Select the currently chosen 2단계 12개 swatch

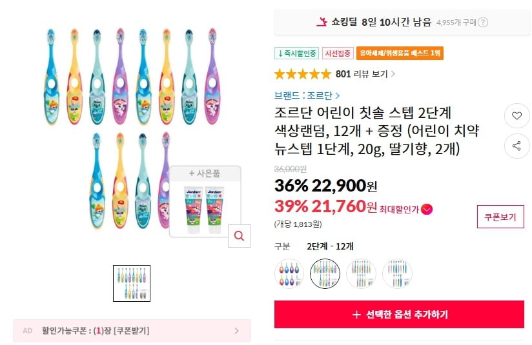pos(325,273)
